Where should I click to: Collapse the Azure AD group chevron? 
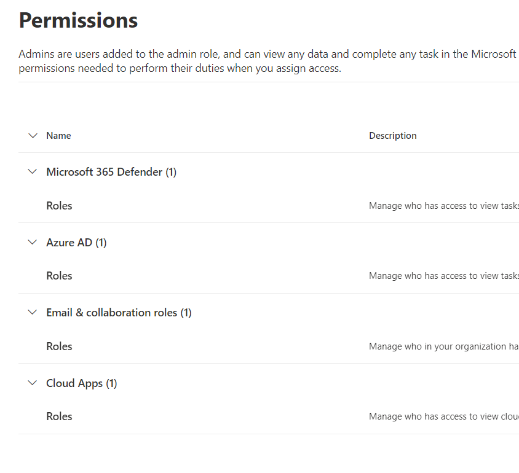pyautogui.click(x=33, y=242)
